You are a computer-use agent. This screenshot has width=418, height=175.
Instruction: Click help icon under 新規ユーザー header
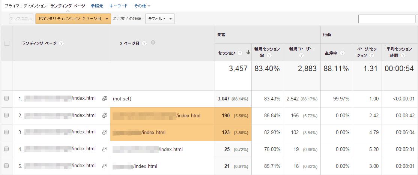click(x=301, y=55)
